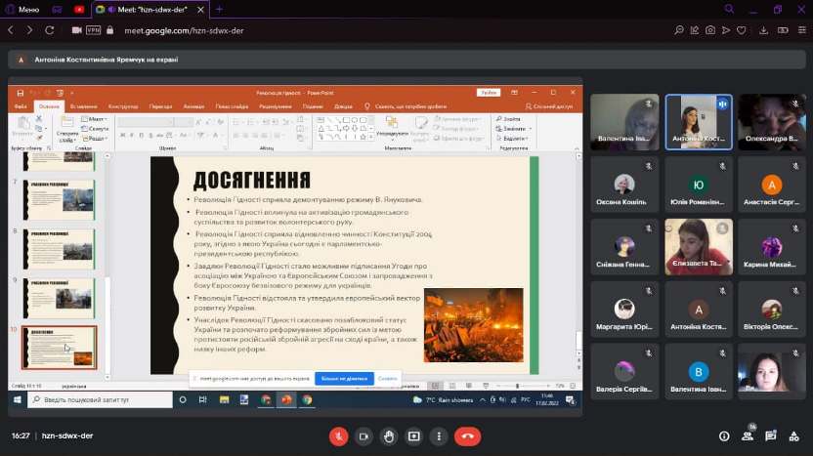Open more options three-dot menu
Image resolution: width=813 pixels, height=456 pixels.
pos(441,436)
